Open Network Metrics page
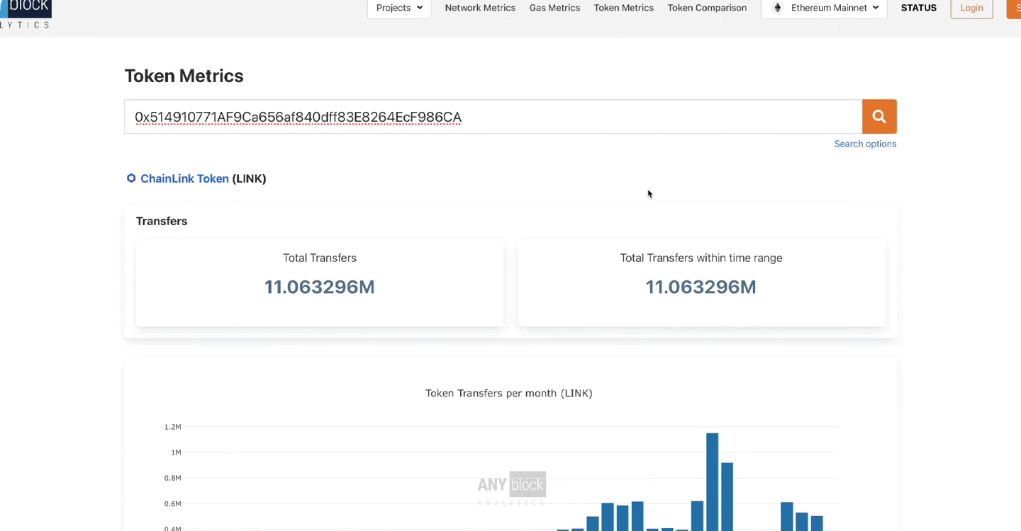Screen dimensions: 1021x531 point(480,8)
